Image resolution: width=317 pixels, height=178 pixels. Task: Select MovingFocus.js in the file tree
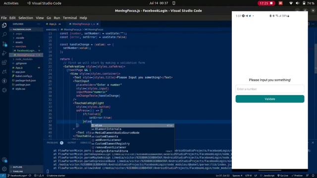[x=26, y=55]
